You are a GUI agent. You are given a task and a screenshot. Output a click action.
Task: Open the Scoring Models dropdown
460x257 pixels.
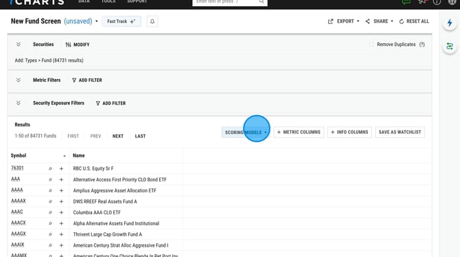tap(245, 133)
